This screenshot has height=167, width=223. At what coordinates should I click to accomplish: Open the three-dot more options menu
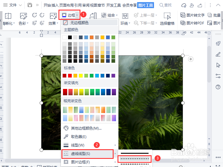click(x=210, y=5)
